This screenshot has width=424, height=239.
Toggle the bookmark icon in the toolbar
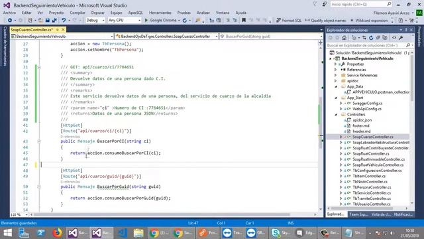244,21
